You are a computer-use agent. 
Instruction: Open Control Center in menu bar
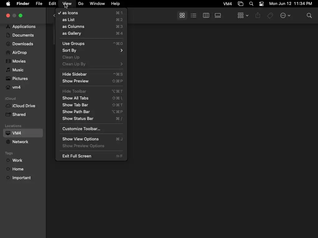point(261,4)
